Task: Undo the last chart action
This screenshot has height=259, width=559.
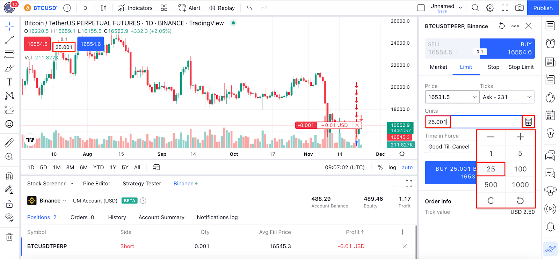Action: coord(249,8)
